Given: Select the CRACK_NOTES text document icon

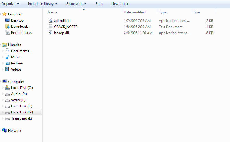Looking at the screenshot, I should (x=50, y=27).
